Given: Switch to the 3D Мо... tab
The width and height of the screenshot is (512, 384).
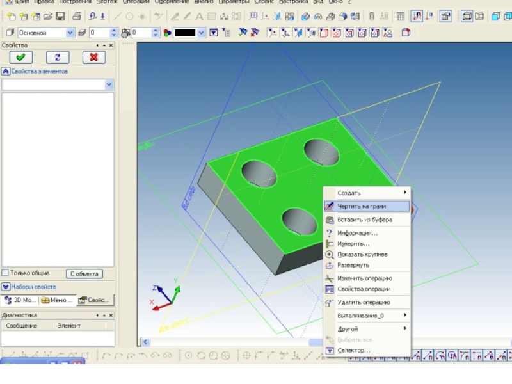Looking at the screenshot, I should point(20,300).
